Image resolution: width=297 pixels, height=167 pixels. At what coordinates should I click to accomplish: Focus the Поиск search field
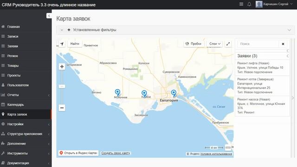point(258,44)
